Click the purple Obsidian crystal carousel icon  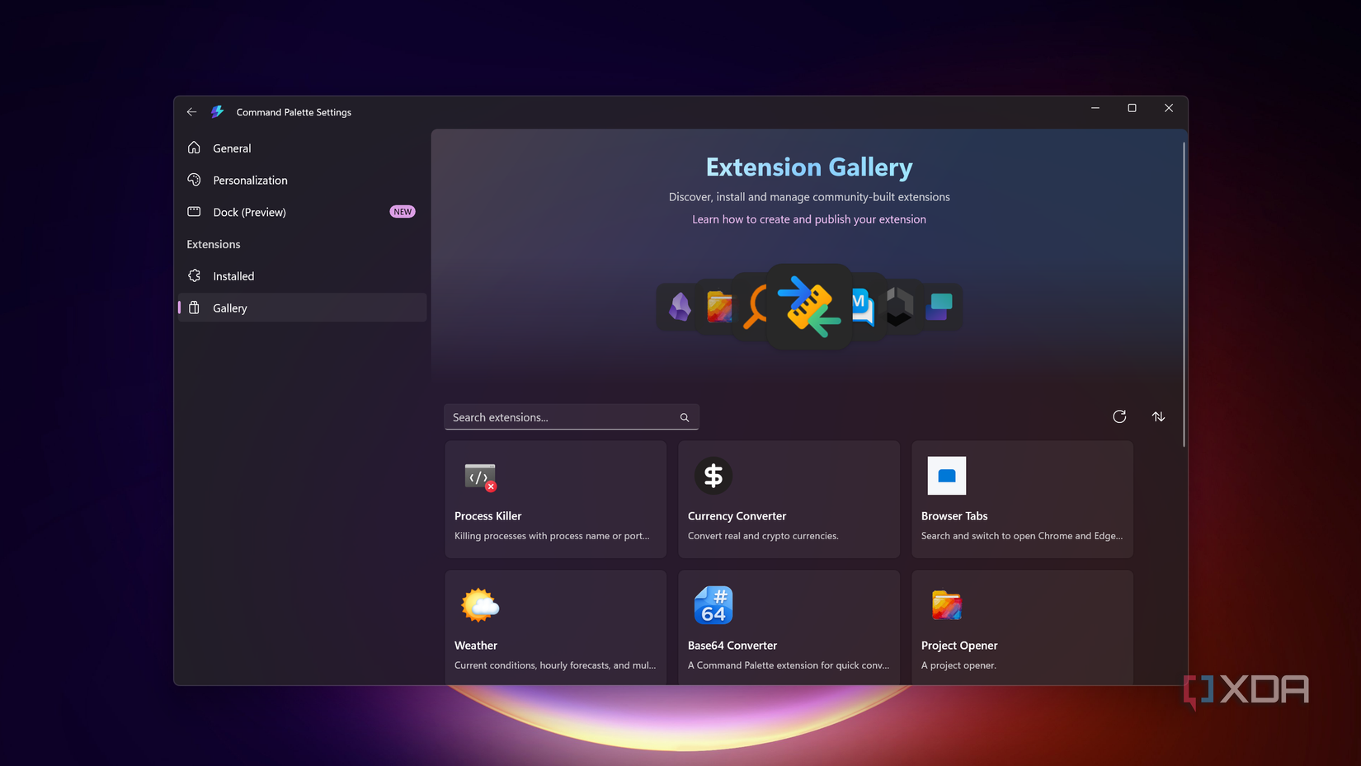coord(680,307)
